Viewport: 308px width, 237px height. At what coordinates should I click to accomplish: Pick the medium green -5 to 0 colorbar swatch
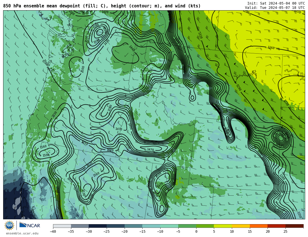[187, 226]
